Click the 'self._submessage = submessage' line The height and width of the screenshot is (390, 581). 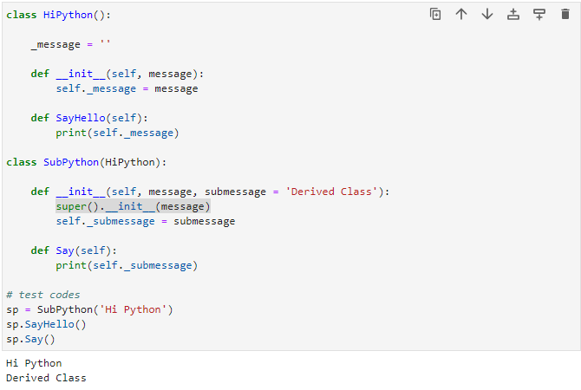(146, 221)
